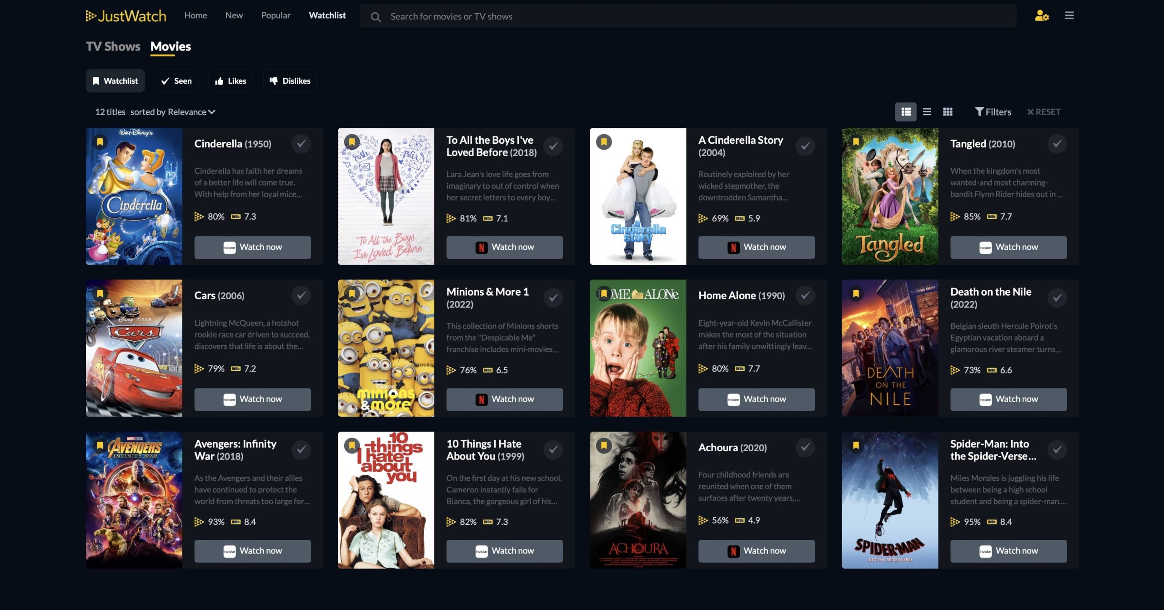1164x610 pixels.
Task: Click the RESET filters link
Action: (1044, 112)
